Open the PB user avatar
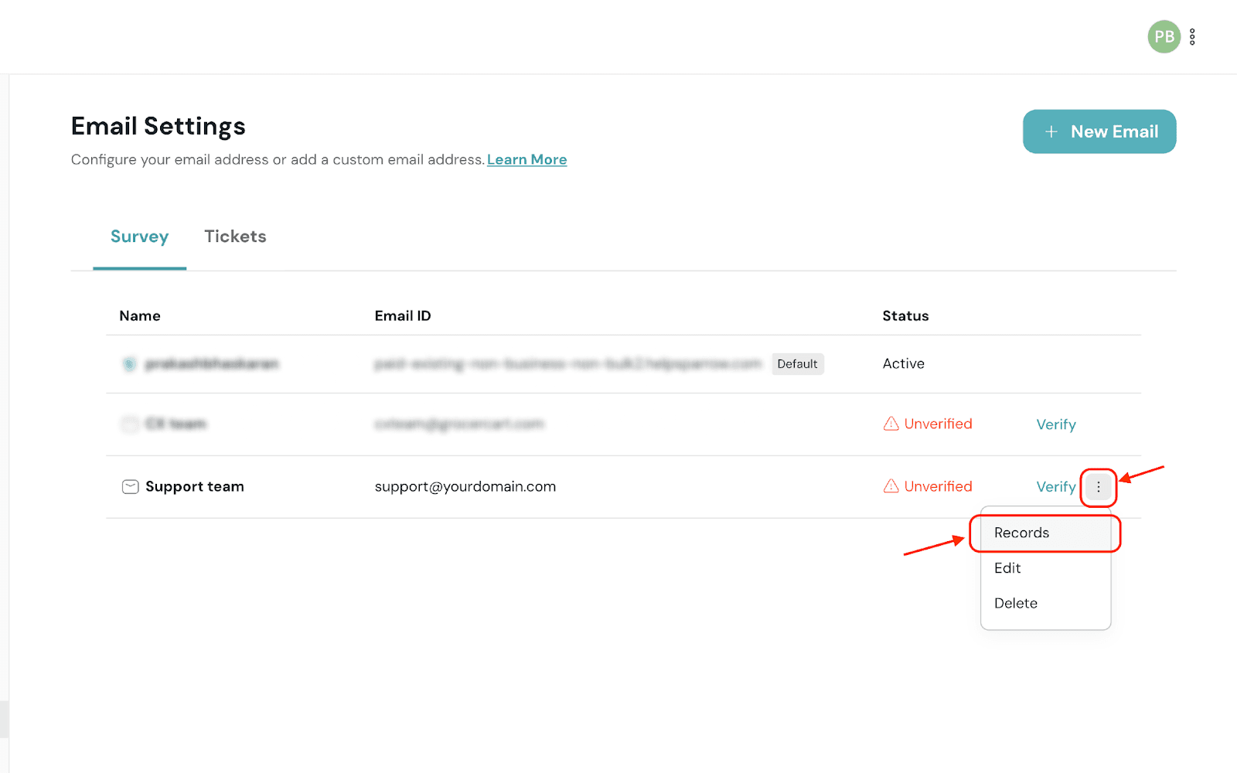Screen dimensions: 1237x773 (1163, 37)
